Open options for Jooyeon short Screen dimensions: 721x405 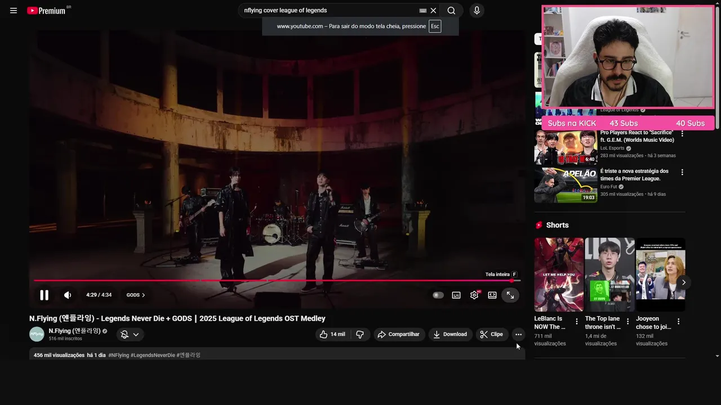pos(678,322)
